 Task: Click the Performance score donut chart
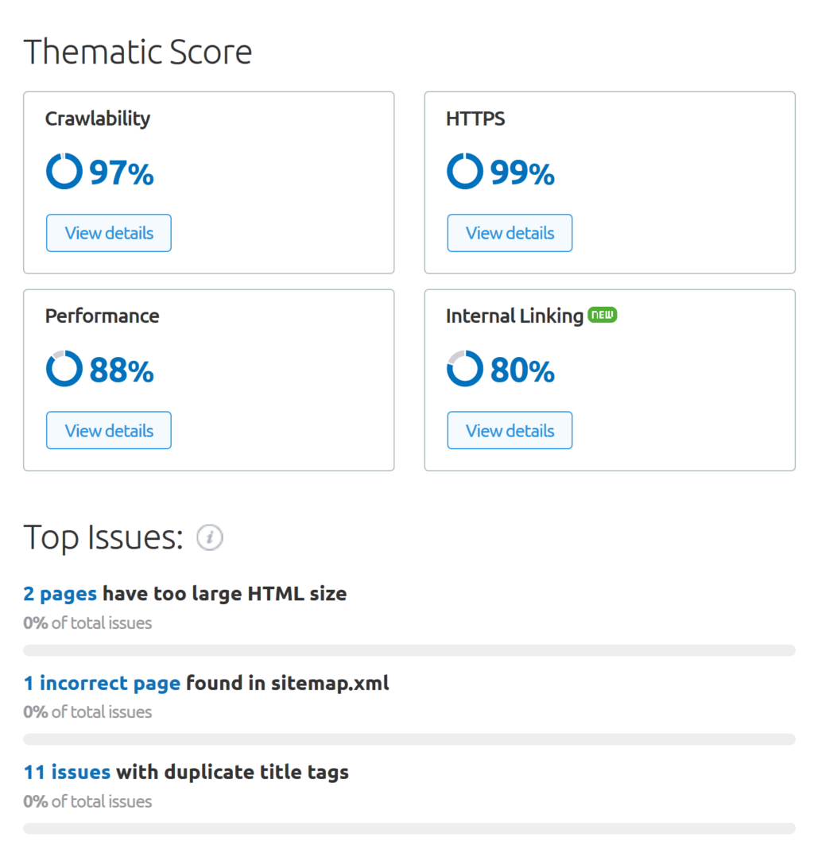(x=63, y=368)
